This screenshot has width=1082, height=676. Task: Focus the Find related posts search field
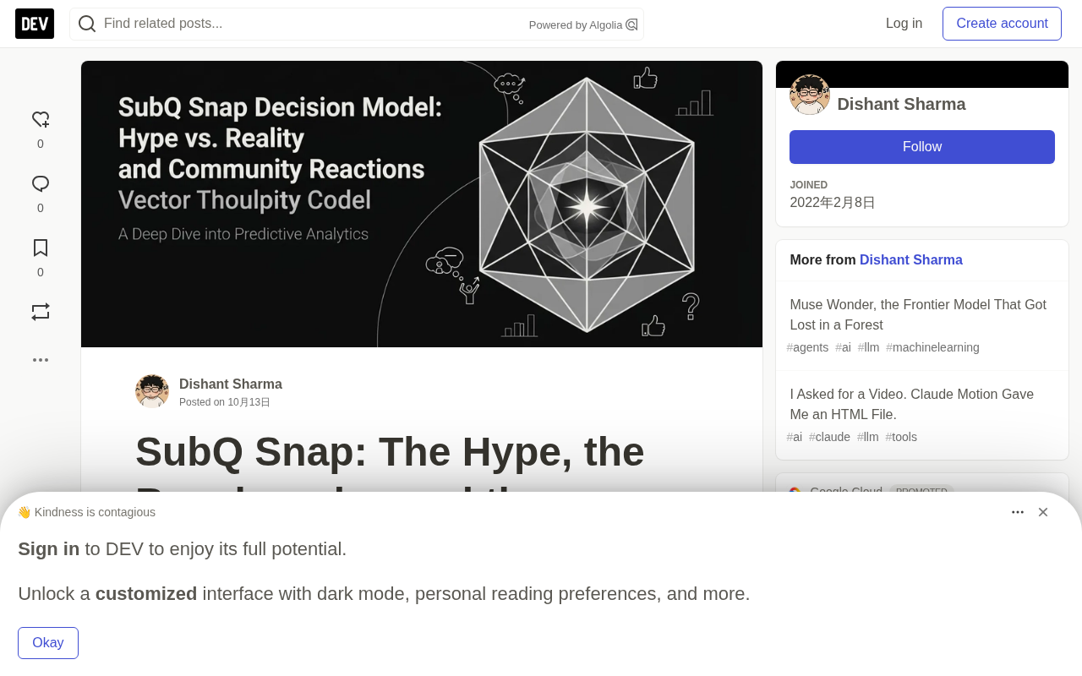click(x=313, y=24)
